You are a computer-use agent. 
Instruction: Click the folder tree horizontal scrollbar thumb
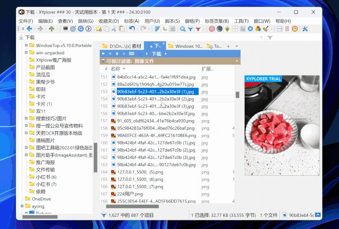click(40, 217)
